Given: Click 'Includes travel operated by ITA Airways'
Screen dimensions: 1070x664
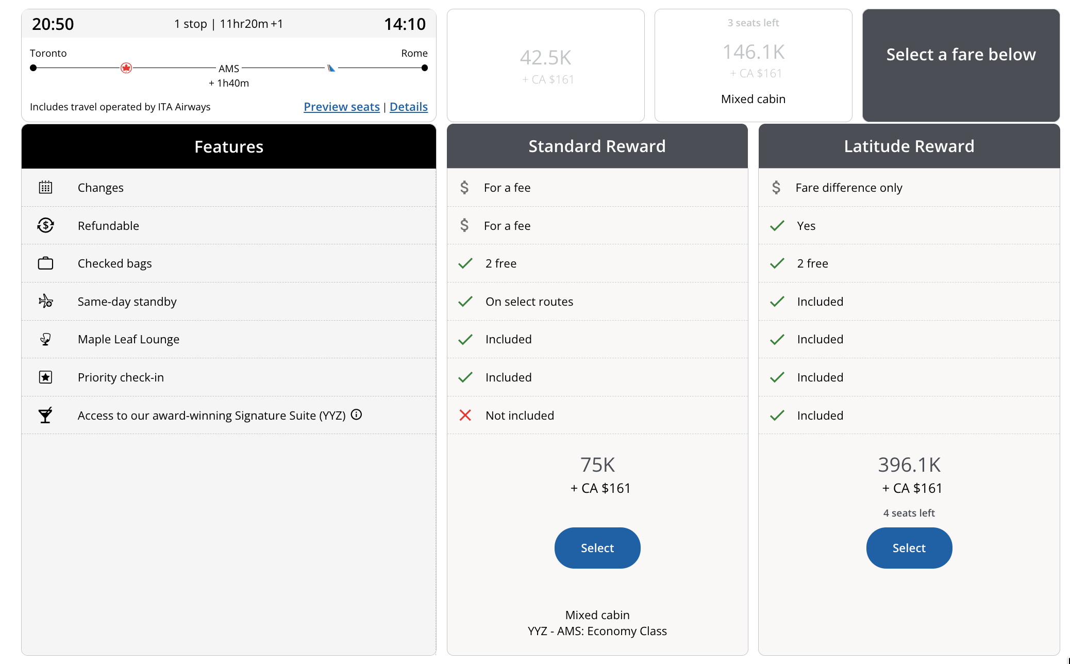Looking at the screenshot, I should 120,107.
